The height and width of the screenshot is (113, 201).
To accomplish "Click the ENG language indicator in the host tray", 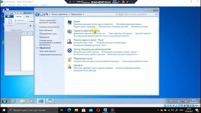I will (181, 110).
